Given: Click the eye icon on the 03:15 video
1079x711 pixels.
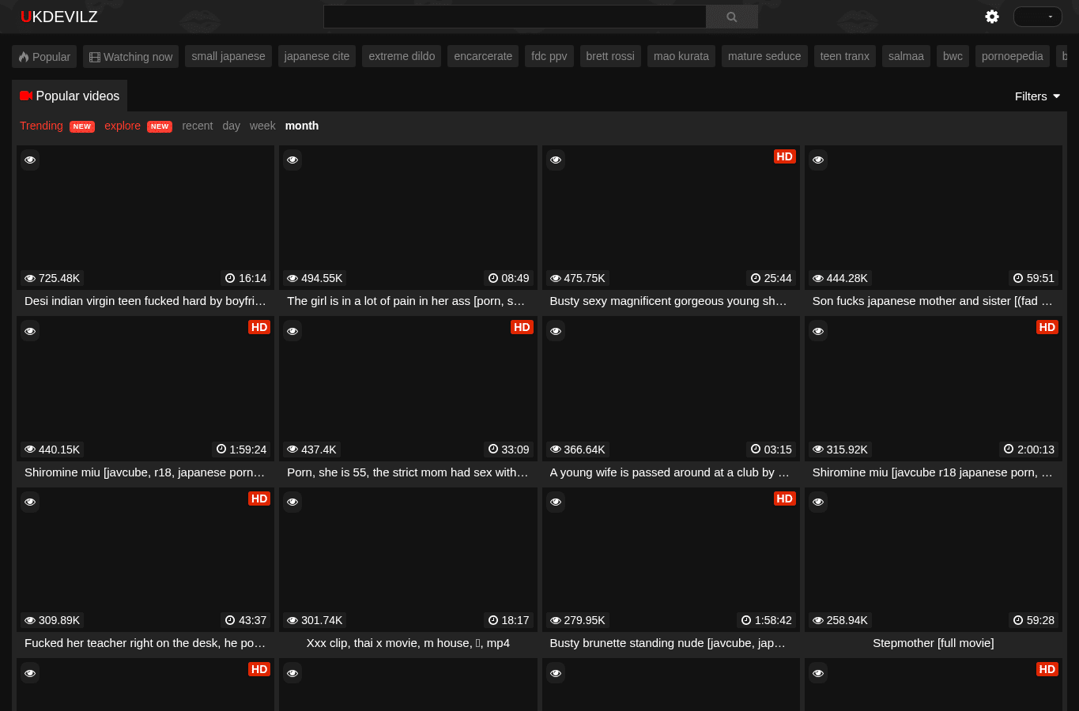Looking at the screenshot, I should [x=556, y=331].
